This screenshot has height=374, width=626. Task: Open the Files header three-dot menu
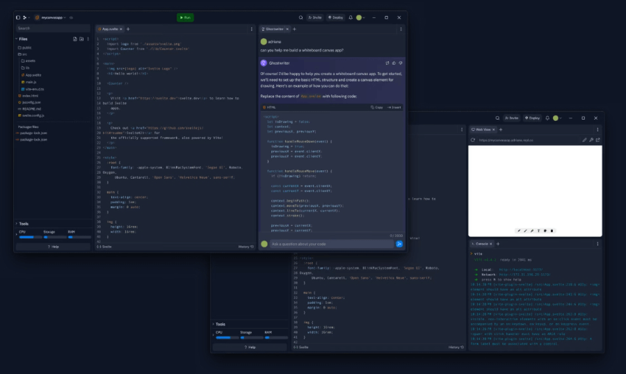(88, 39)
